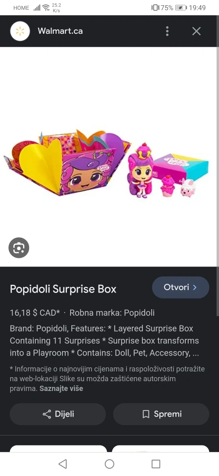Tap bookmark icon beside Spremi
Viewport: 219px width, 476px height.
click(x=146, y=414)
